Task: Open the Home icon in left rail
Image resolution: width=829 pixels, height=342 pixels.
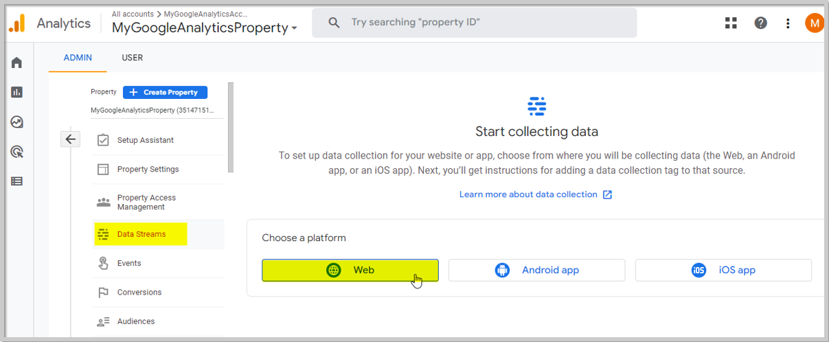Action: 17,63
